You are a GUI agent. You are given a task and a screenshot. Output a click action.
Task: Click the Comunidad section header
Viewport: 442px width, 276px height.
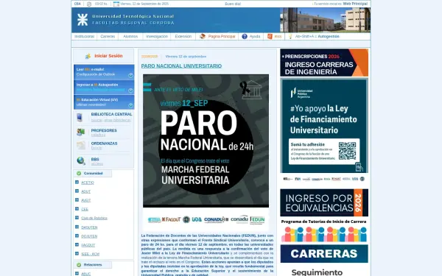click(x=93, y=174)
